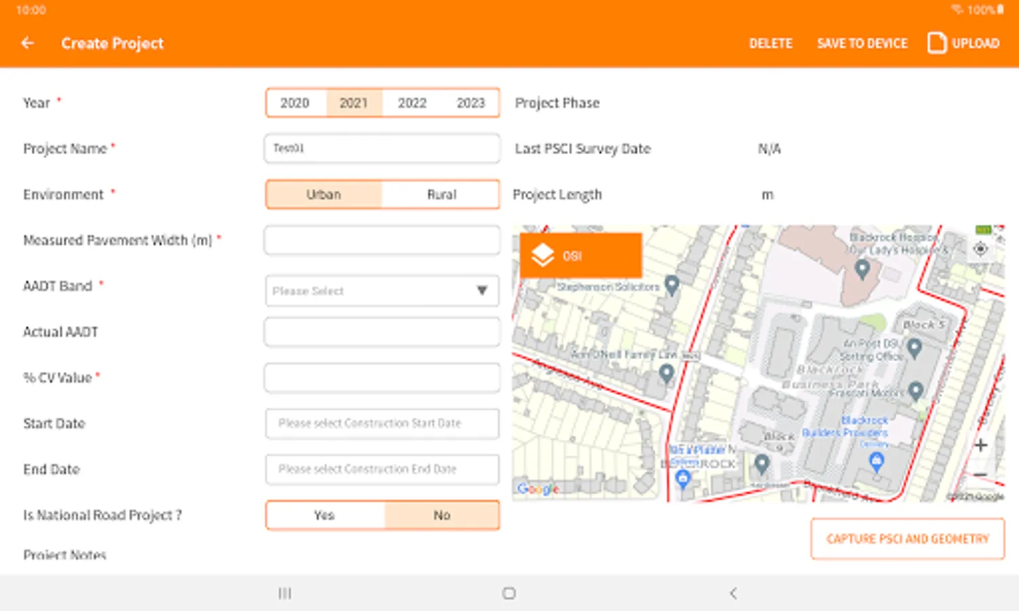Screen dimensions: 1019x611
Task: Click the Measured Pavement Width field
Action: [x=382, y=240]
